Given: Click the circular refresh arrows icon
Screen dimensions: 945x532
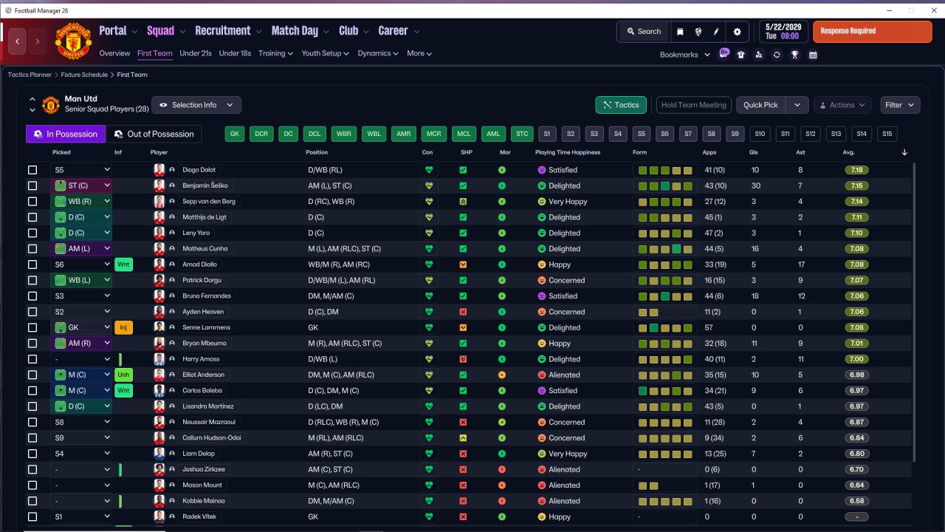Looking at the screenshot, I should (x=777, y=55).
